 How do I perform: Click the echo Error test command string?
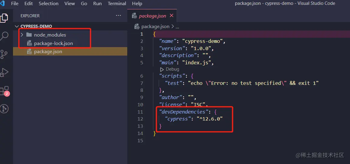(x=253, y=83)
